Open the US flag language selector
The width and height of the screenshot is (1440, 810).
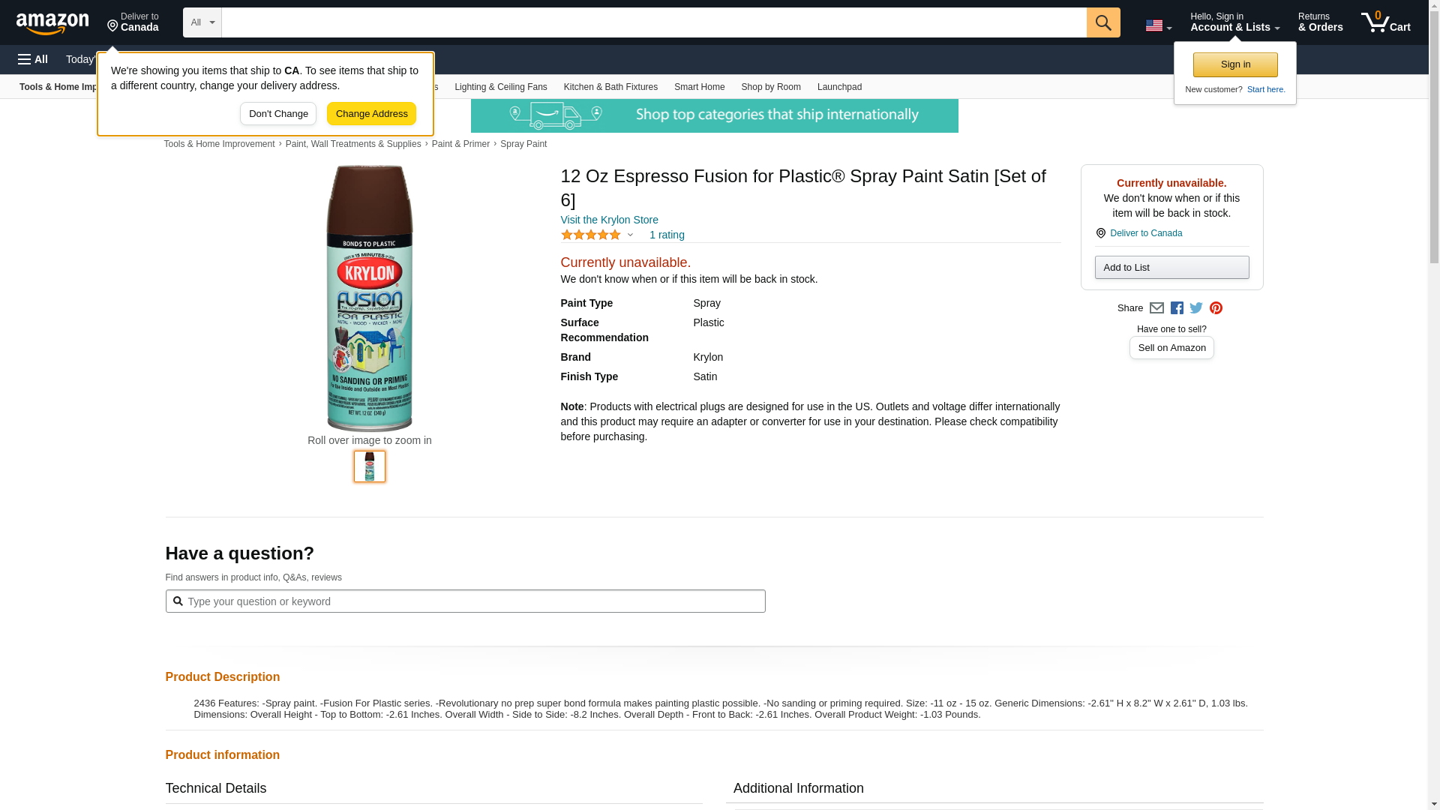[x=1158, y=25]
